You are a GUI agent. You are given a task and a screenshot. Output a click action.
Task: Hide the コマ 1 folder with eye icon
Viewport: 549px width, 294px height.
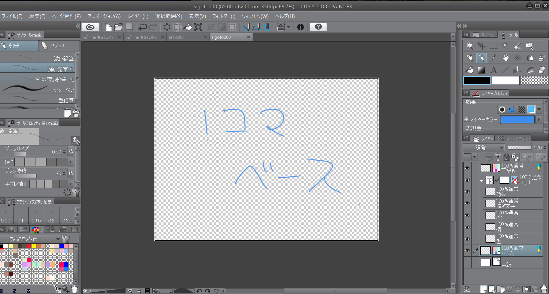pyautogui.click(x=467, y=180)
